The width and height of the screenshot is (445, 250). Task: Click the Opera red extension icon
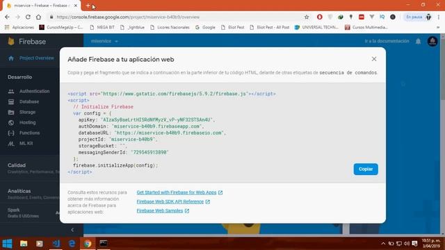pyautogui.click(x=320, y=17)
